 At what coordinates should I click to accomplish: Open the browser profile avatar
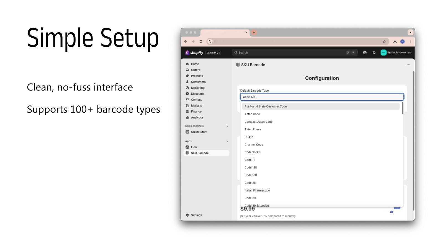(403, 41)
